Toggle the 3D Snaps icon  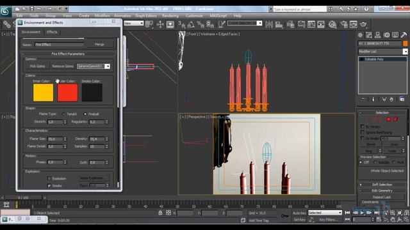181,24
